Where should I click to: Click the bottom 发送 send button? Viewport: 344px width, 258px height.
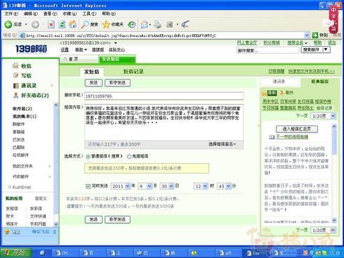point(94,220)
